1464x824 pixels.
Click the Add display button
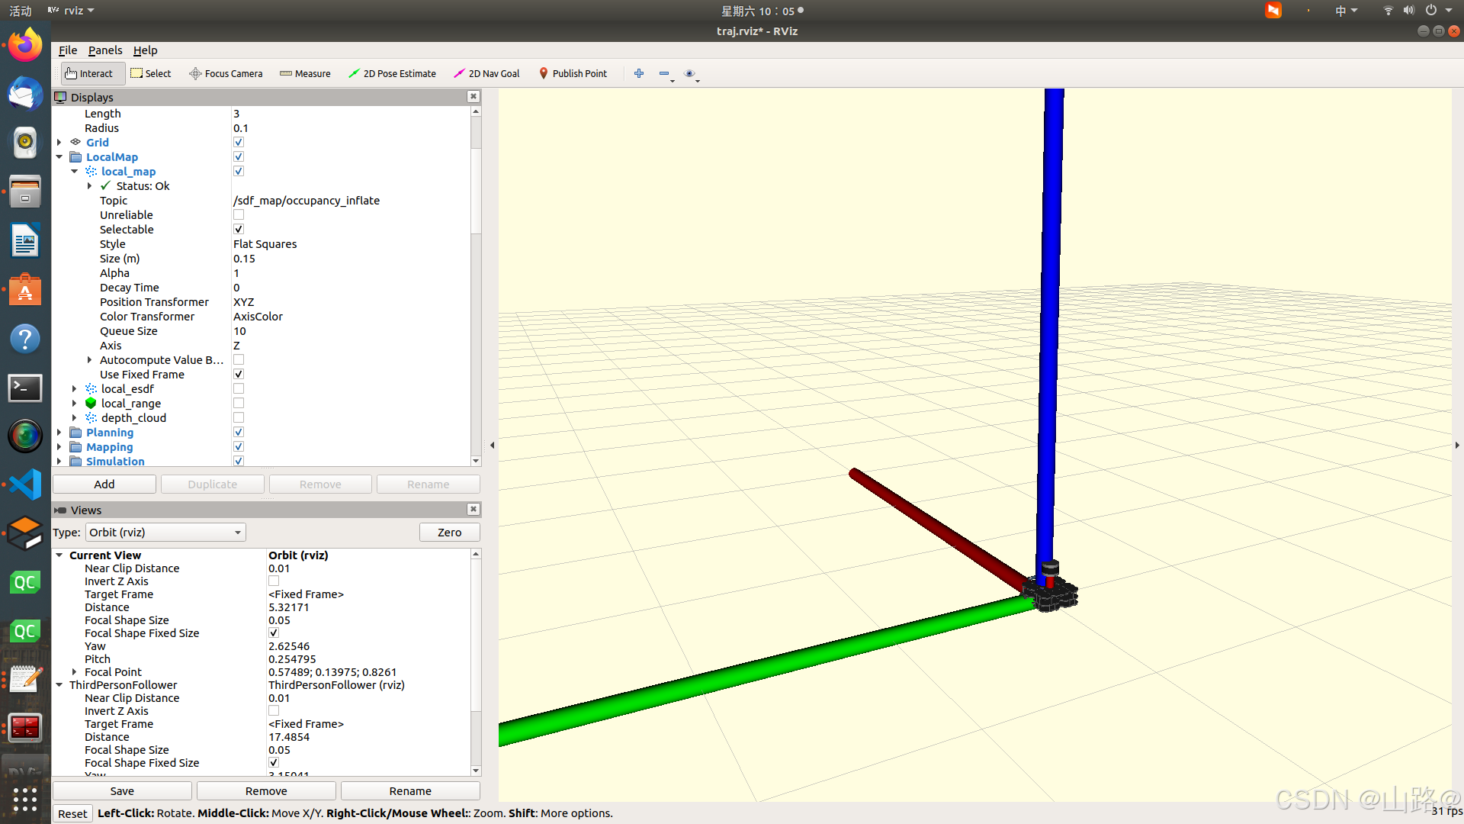point(104,484)
